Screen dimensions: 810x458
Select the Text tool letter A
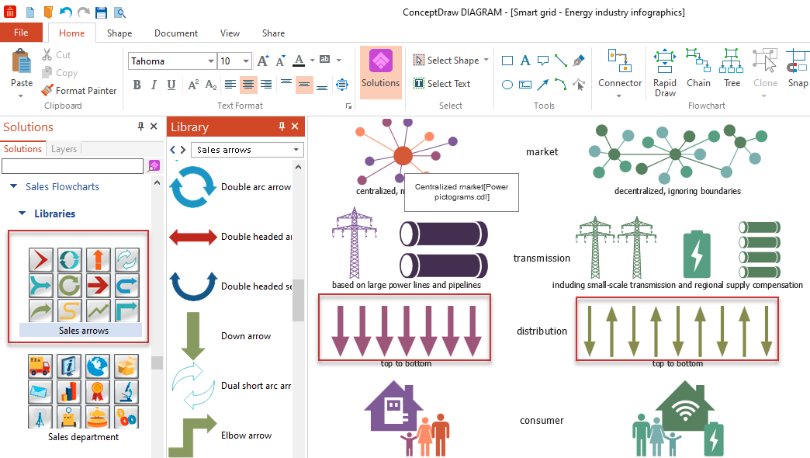[x=524, y=61]
